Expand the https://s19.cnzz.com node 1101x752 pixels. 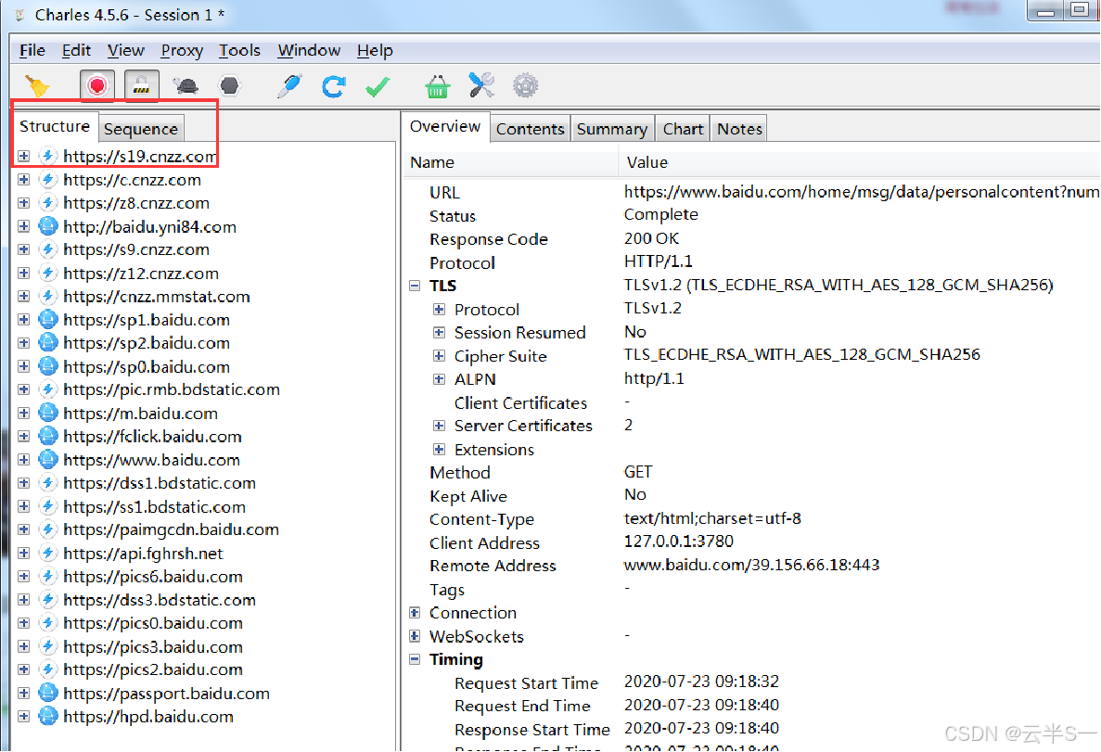click(24, 156)
